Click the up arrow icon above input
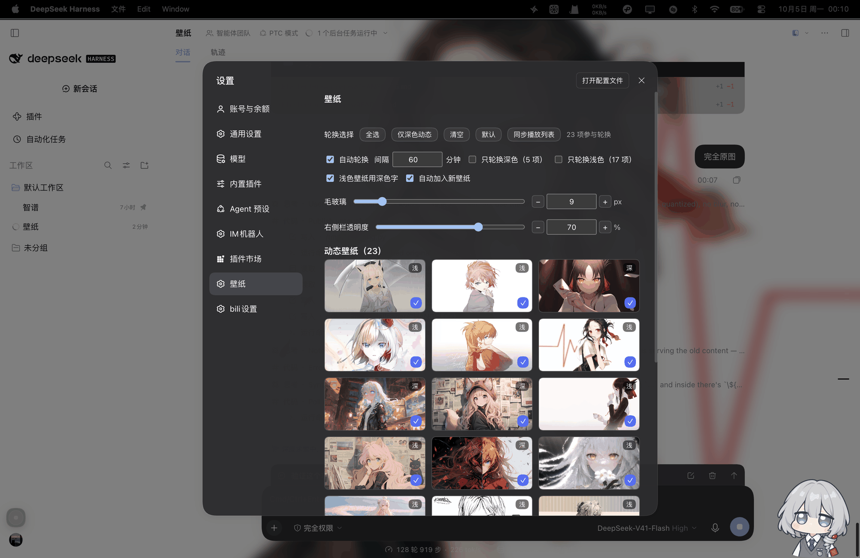The width and height of the screenshot is (860, 558). (734, 475)
